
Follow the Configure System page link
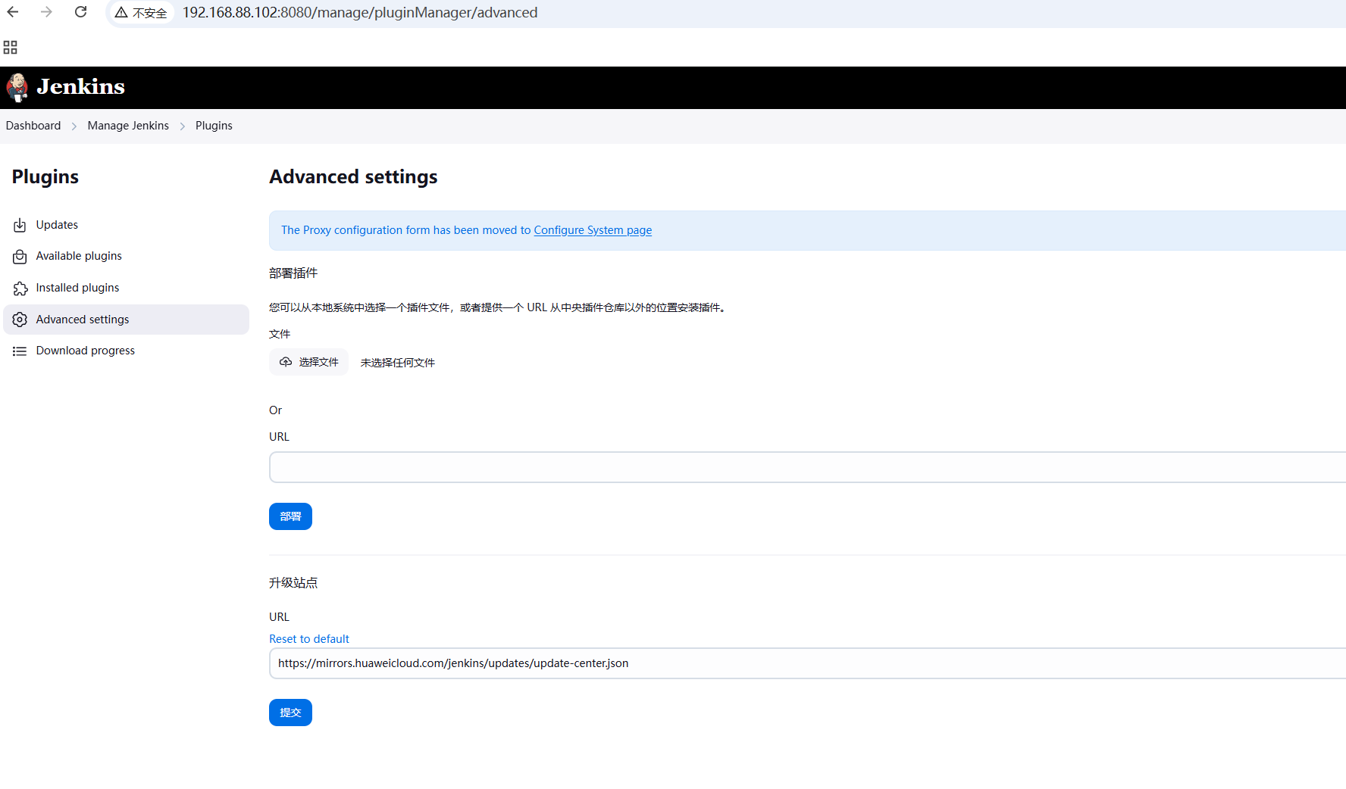[593, 230]
